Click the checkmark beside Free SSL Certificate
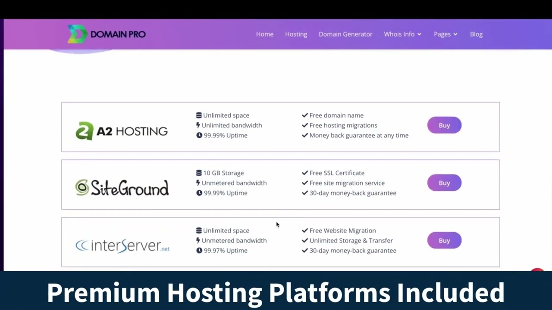 (305, 173)
